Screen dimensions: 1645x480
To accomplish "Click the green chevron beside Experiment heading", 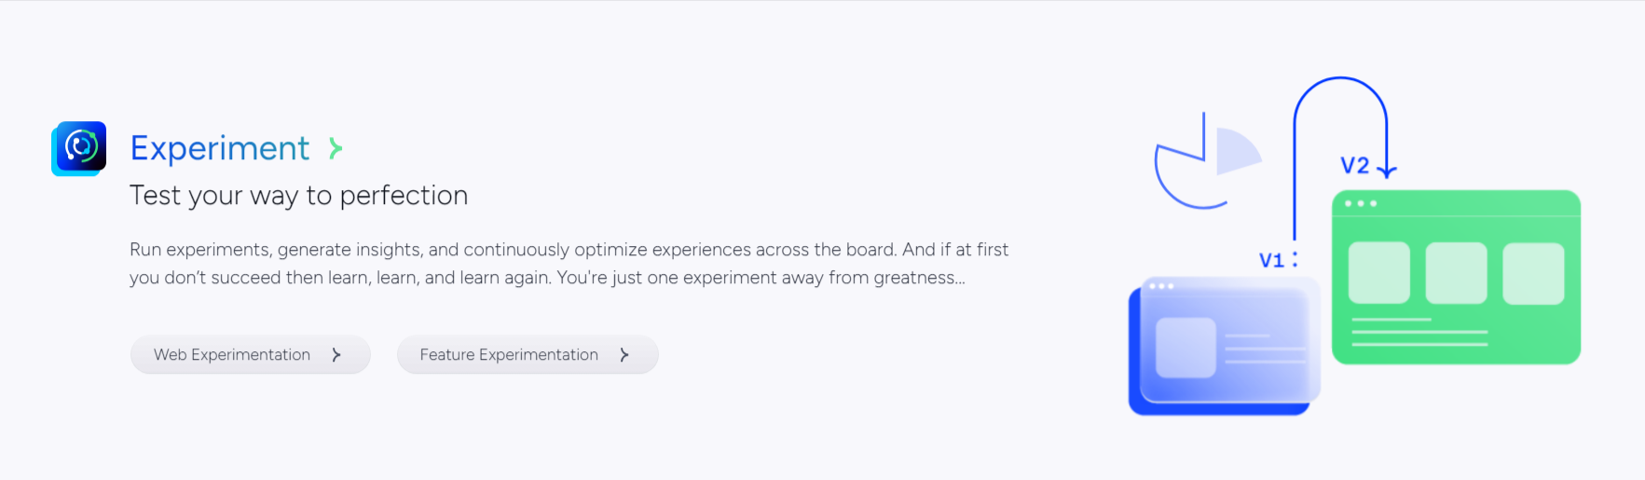I will click(336, 148).
